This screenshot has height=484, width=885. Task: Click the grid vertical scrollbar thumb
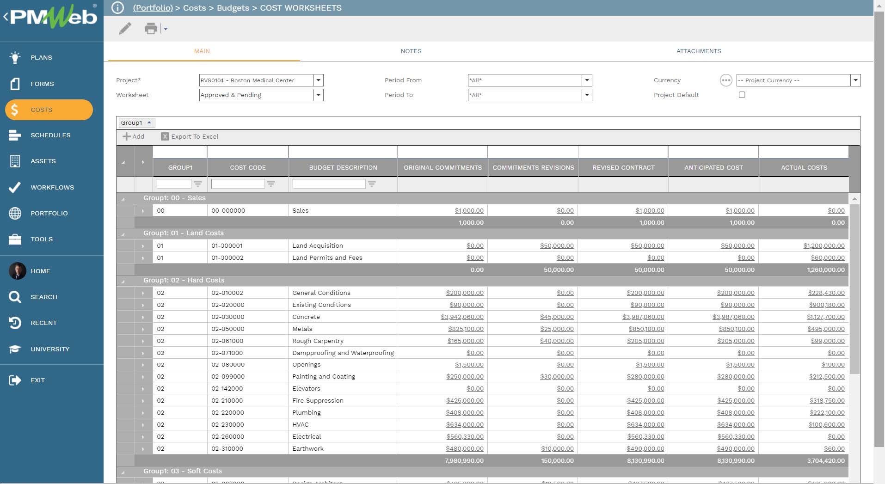854,289
